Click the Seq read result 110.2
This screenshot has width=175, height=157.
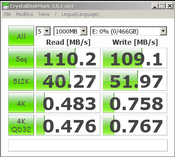(68, 58)
